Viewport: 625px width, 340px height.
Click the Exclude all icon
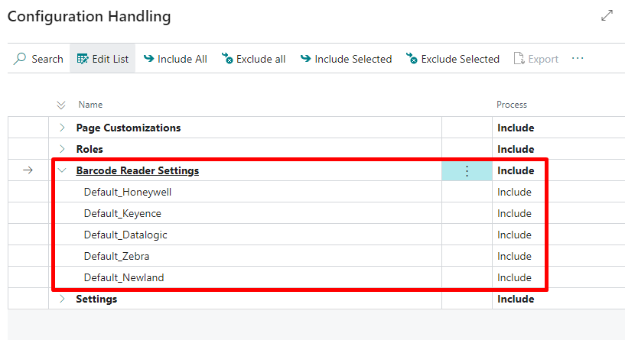pos(226,59)
